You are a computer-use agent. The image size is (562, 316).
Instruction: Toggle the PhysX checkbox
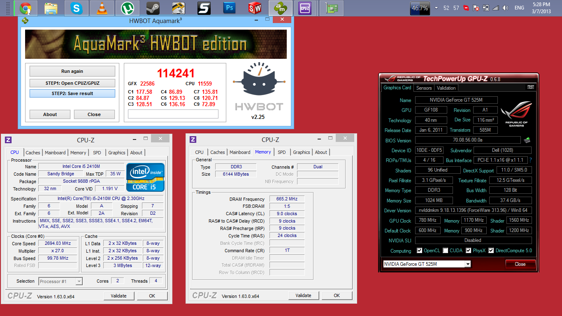tap(469, 251)
